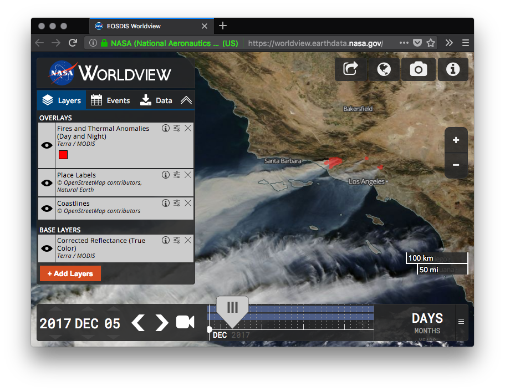Switch to the Layers tab
505x391 pixels.
point(62,100)
